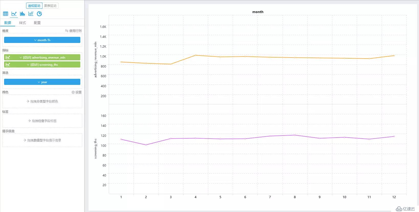Click 维度 section label
Viewport: 419px width, 212px height.
click(x=5, y=31)
